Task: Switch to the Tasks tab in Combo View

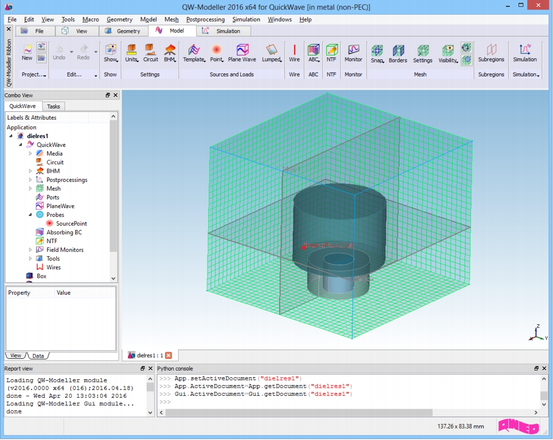Action: (53, 106)
